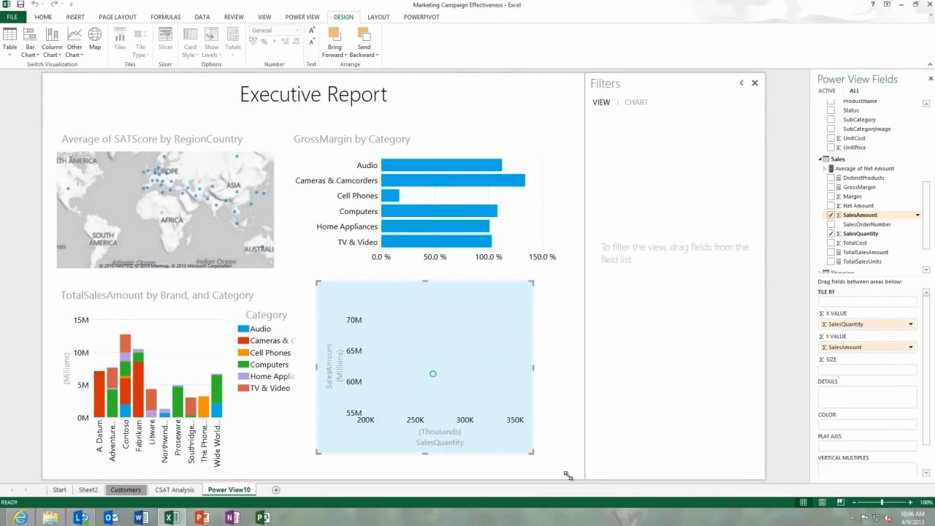Check the GrossMargin field checkbox
The width and height of the screenshot is (935, 526).
coord(831,187)
